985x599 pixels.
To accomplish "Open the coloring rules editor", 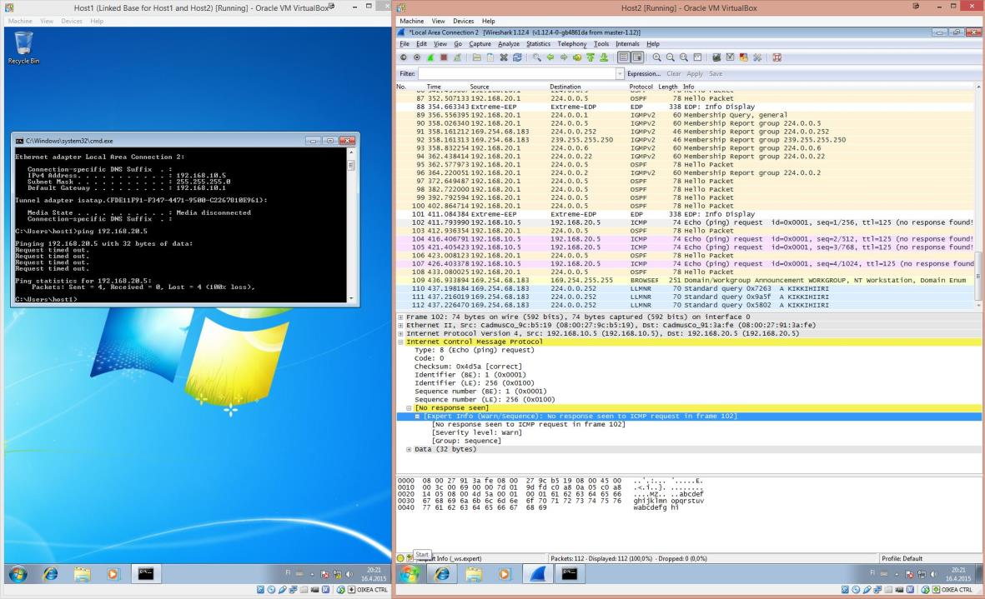I will 744,57.
